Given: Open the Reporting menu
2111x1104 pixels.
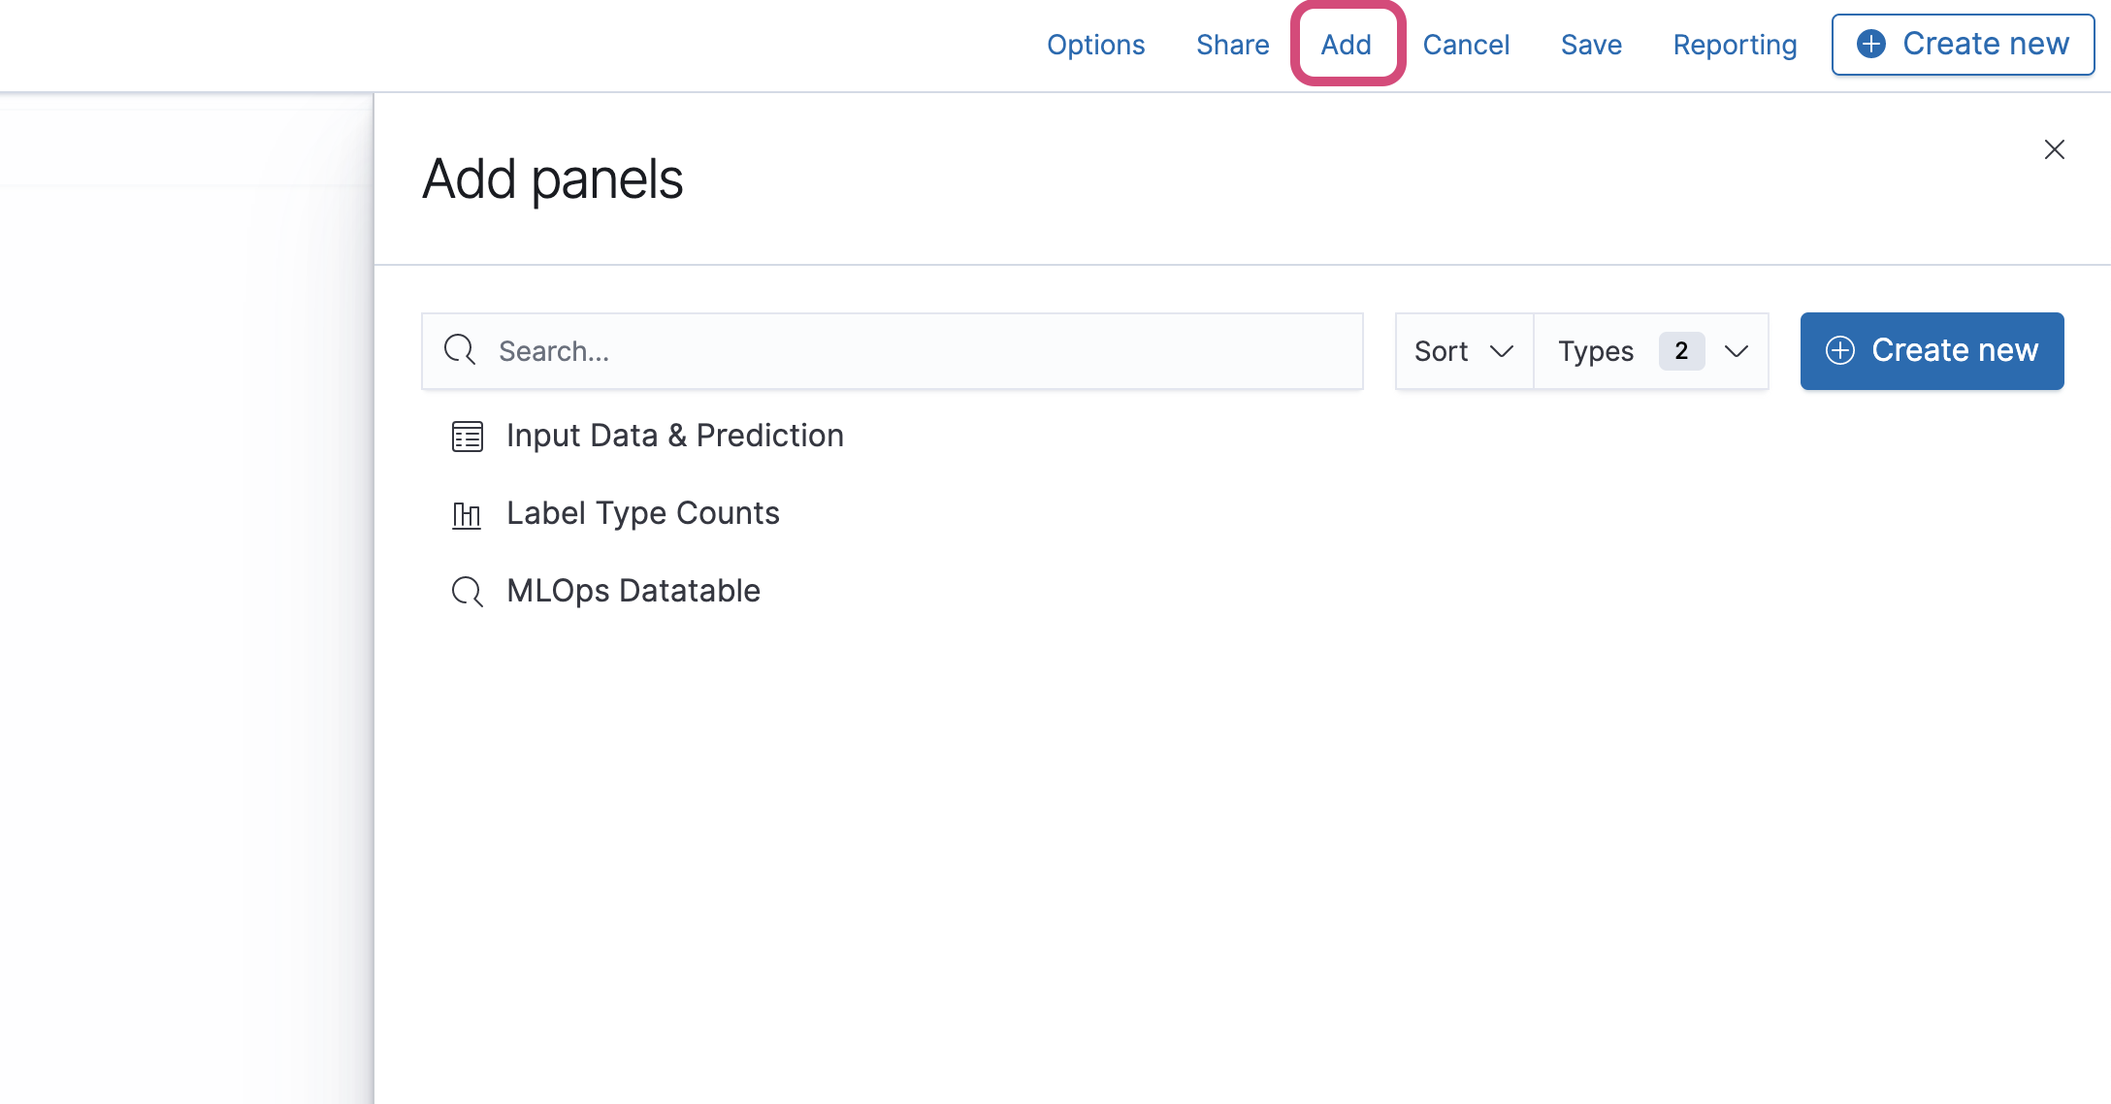Looking at the screenshot, I should tap(1735, 45).
